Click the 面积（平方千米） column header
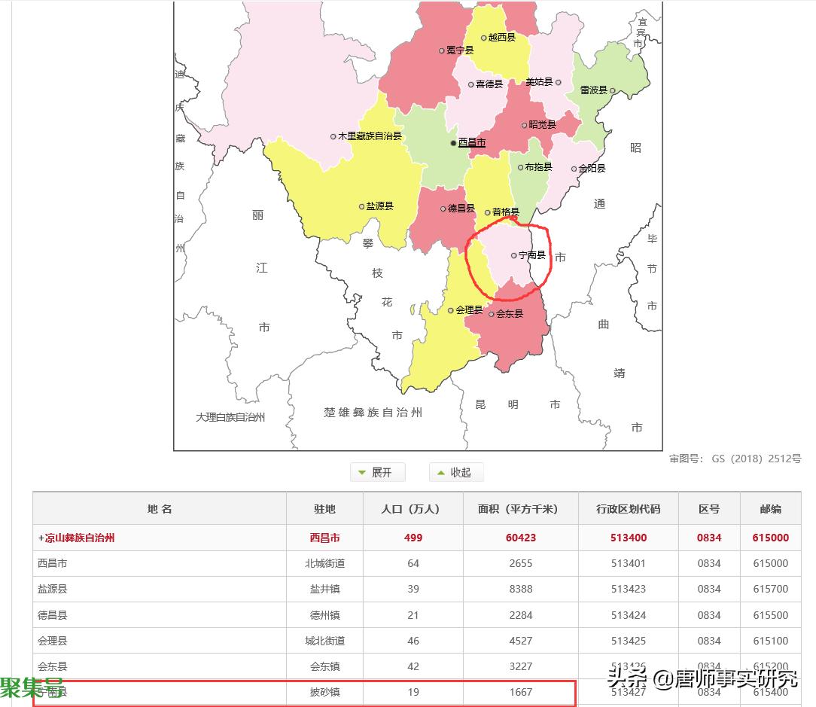This screenshot has width=816, height=707. [x=520, y=509]
